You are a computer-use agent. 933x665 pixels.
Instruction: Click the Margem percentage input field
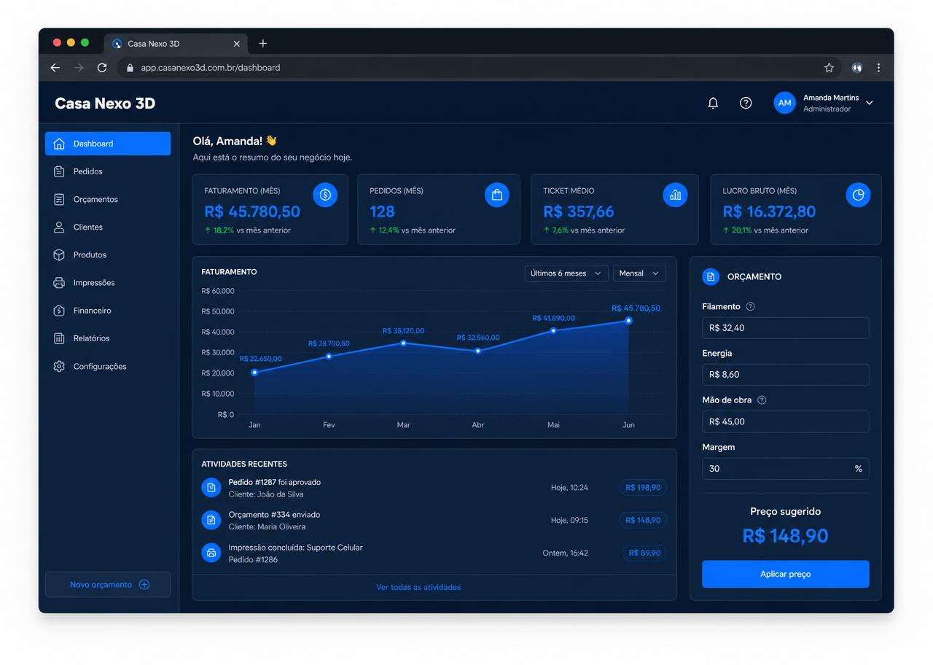pos(785,469)
